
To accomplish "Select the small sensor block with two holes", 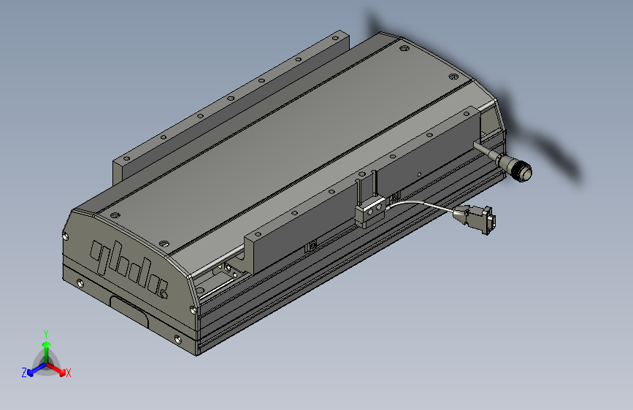I will coord(370,212).
